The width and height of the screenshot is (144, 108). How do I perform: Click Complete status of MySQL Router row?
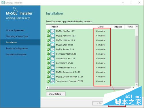(x=101, y=49)
